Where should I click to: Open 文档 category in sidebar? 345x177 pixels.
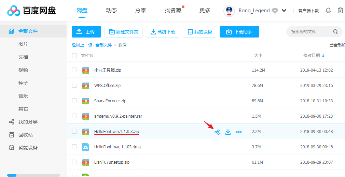coord(23,57)
